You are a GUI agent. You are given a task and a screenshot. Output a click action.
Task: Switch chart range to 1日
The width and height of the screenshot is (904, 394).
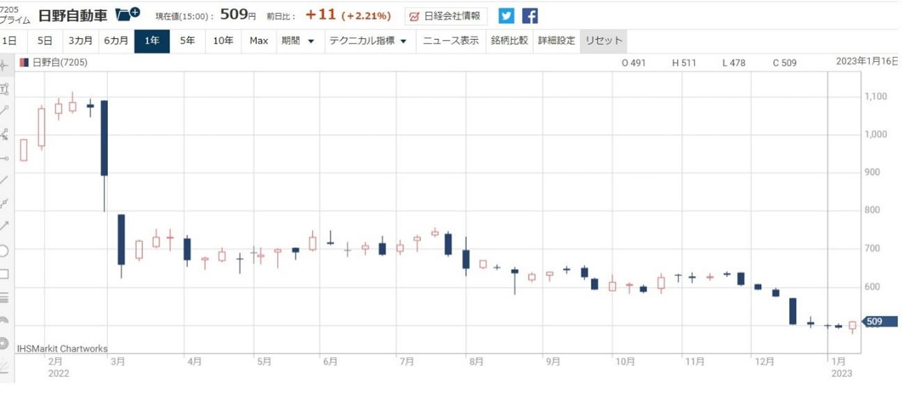click(x=9, y=41)
